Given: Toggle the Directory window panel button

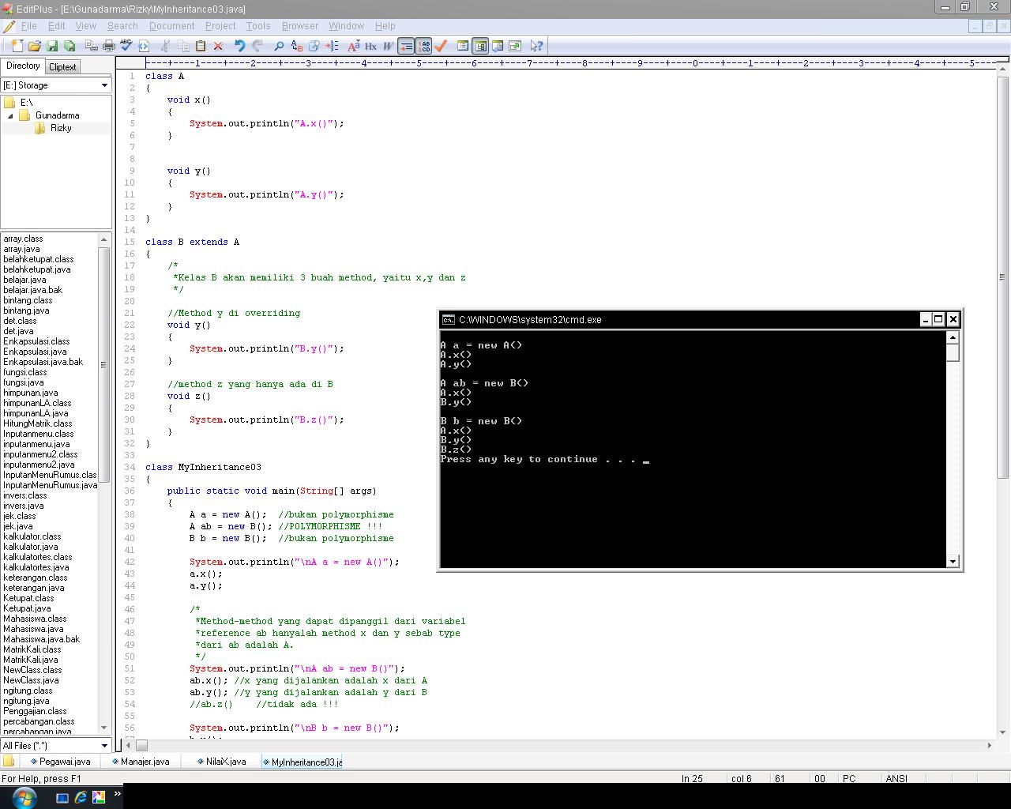Looking at the screenshot, I should (x=480, y=46).
